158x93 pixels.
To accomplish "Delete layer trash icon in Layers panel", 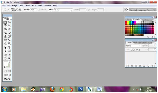I will point(152,66).
